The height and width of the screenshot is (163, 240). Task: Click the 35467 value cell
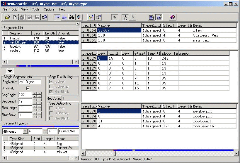pos(119,30)
